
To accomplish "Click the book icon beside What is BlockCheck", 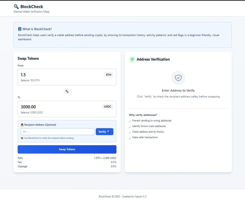I will [x=20, y=29].
